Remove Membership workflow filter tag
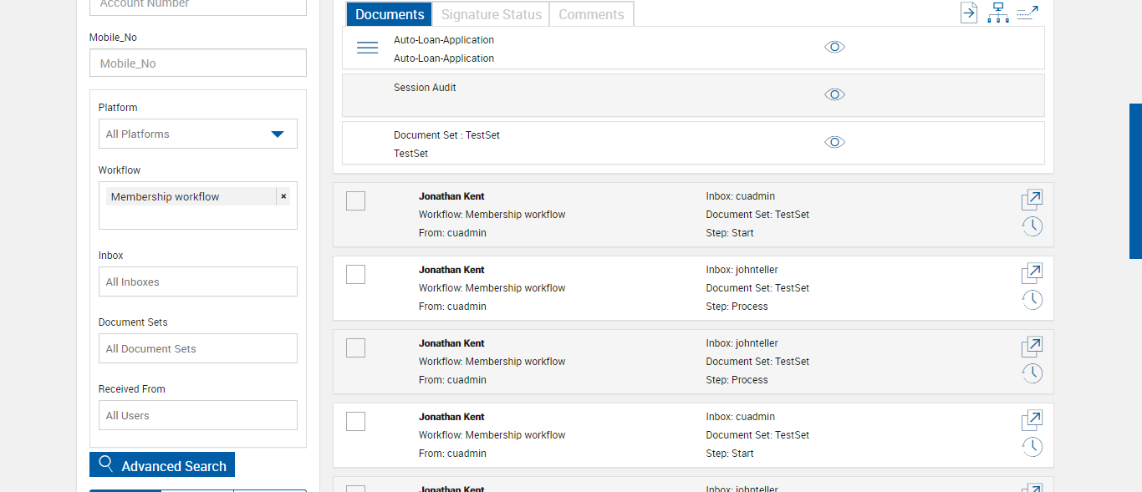Screen dimensions: 1142x492 coord(283,196)
